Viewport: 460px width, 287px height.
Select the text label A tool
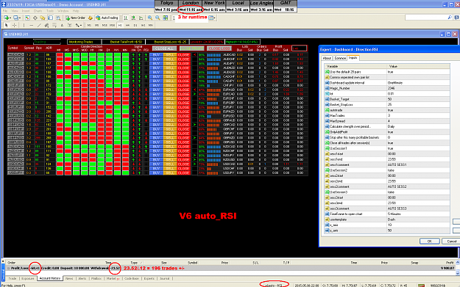[63, 26]
